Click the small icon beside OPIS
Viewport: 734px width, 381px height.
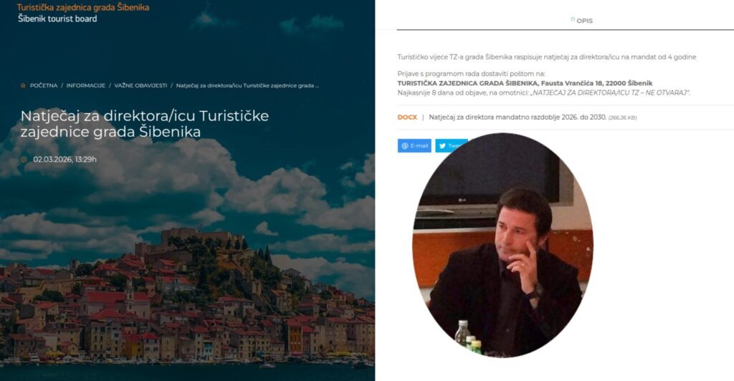pyautogui.click(x=573, y=20)
